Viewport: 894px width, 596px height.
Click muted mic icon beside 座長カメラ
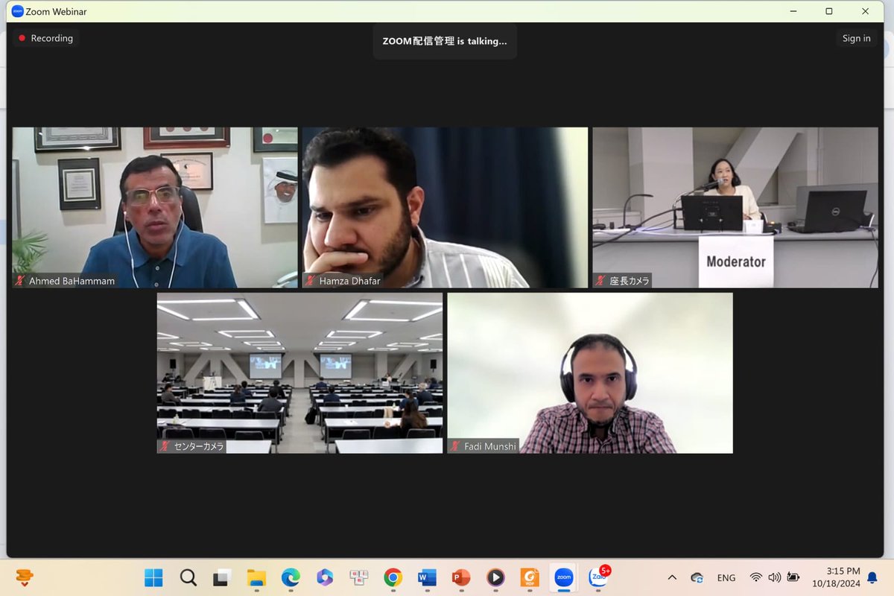[x=600, y=281]
